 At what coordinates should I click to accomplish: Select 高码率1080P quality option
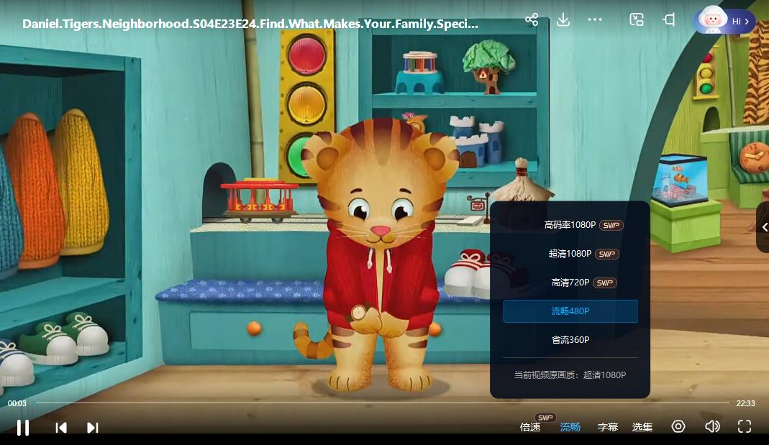pyautogui.click(x=570, y=225)
